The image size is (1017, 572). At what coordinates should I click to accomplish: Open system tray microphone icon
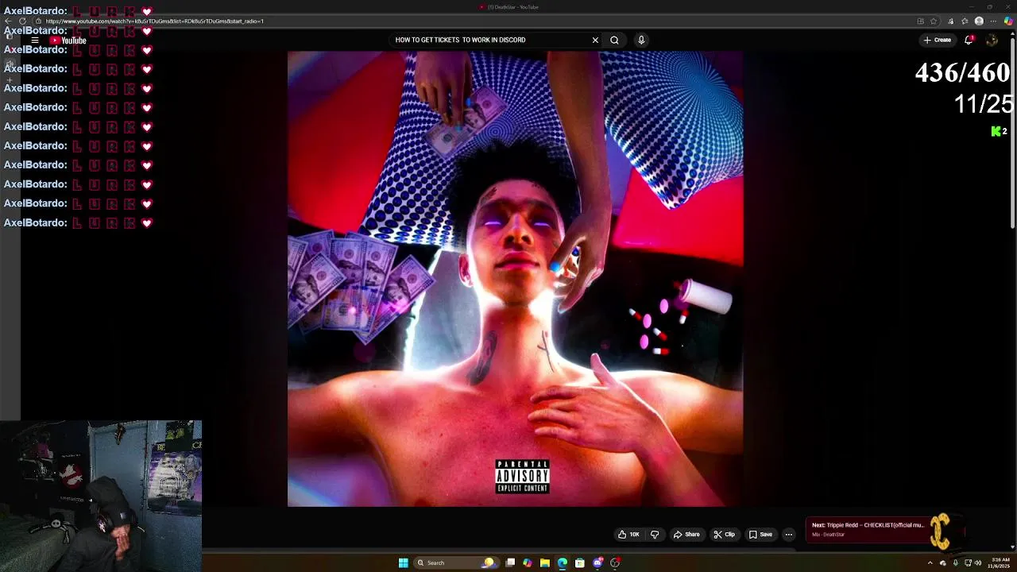pyautogui.click(x=956, y=562)
